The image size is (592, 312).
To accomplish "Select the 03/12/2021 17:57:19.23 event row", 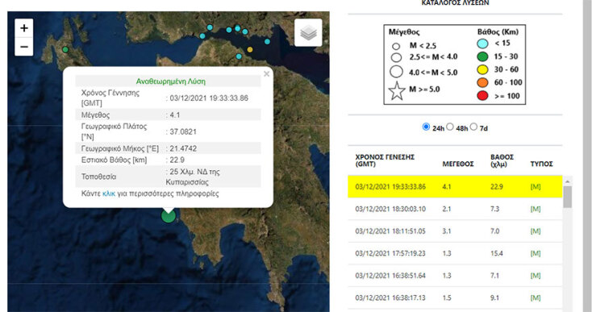I will pos(455,253).
